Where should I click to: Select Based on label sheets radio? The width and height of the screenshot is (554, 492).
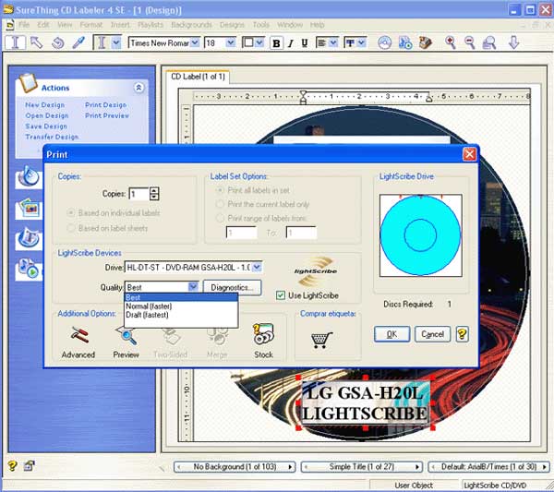[x=71, y=228]
